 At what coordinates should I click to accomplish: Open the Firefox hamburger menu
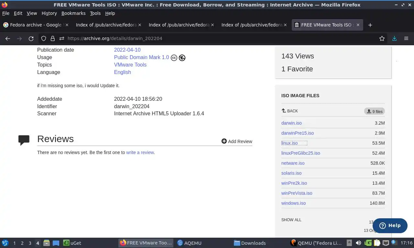pyautogui.click(x=406, y=38)
